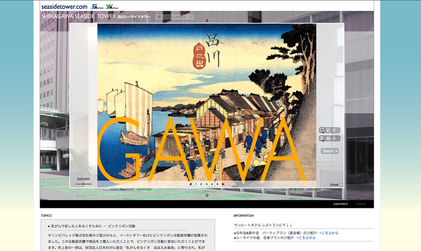Image resolution: width=421 pixels, height=251 pixels.
Task: Select image page 5
Action: 217,184
